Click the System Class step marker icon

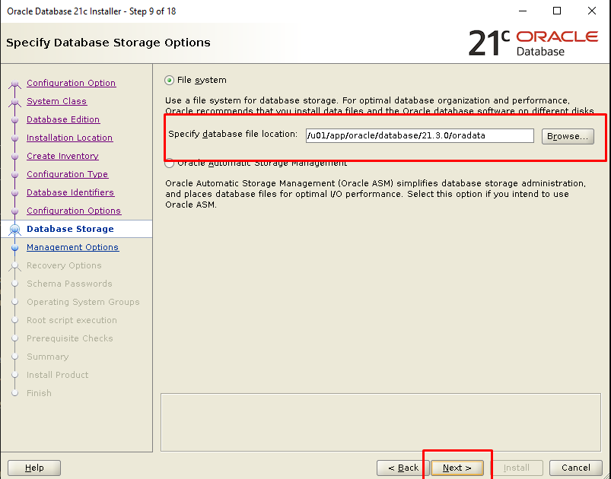point(14,102)
